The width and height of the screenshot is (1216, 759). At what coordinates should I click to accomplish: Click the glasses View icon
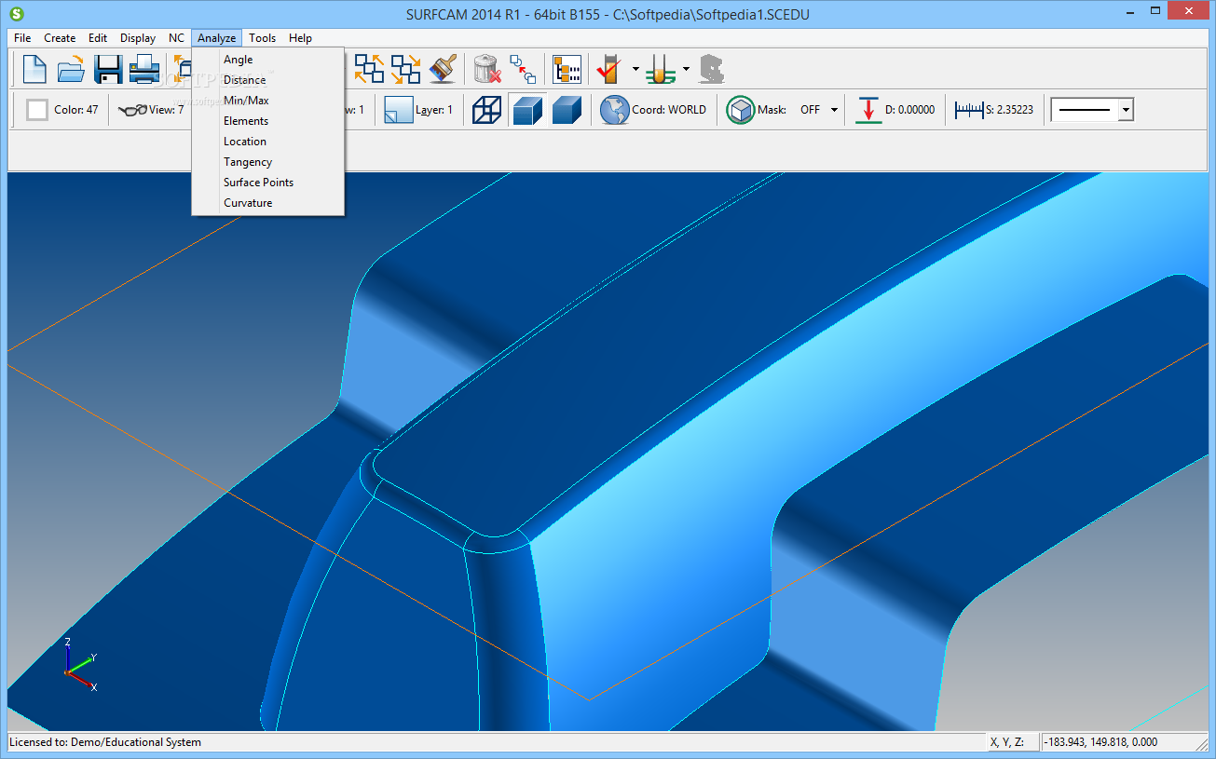point(132,110)
